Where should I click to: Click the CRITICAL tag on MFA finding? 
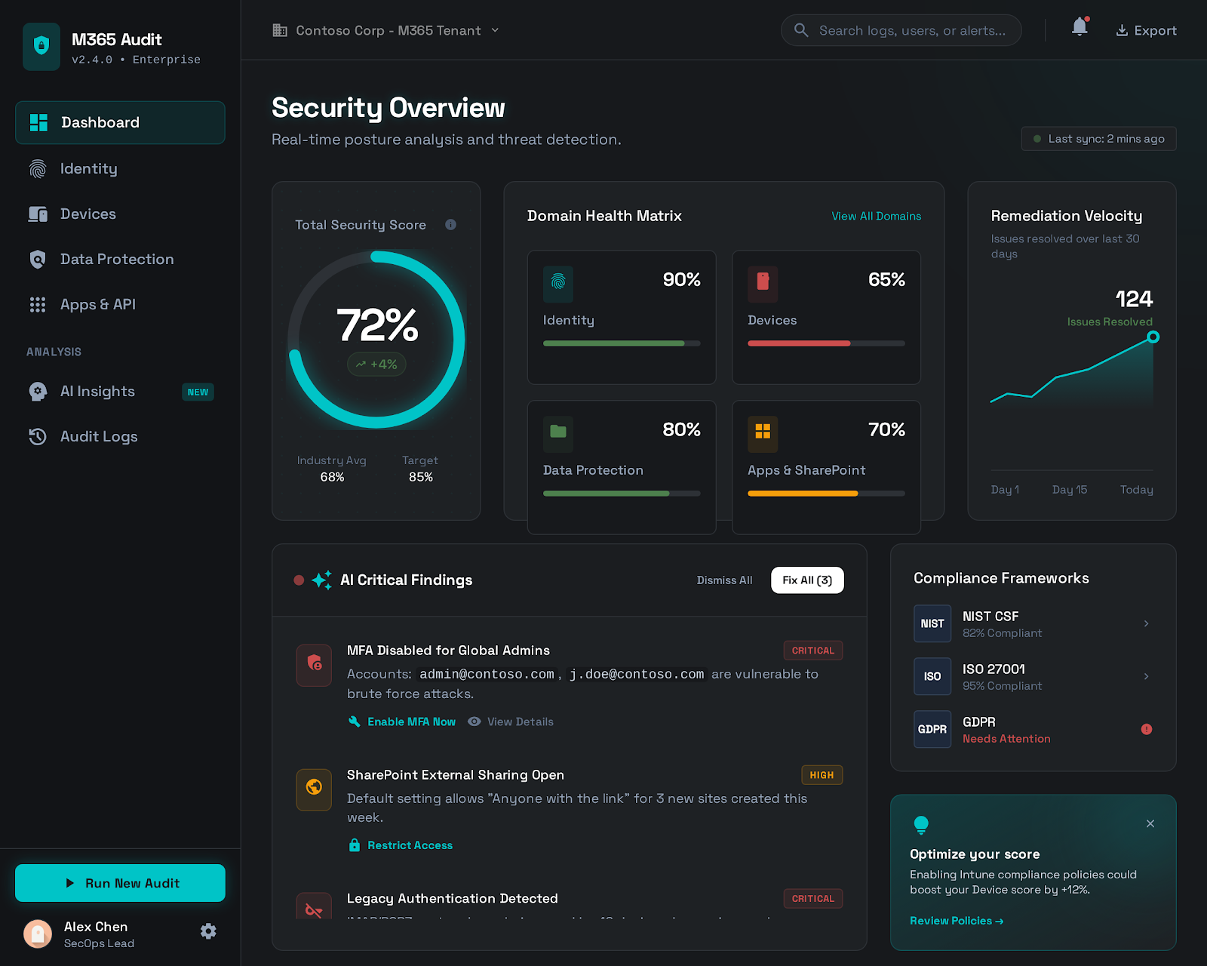pos(812,651)
